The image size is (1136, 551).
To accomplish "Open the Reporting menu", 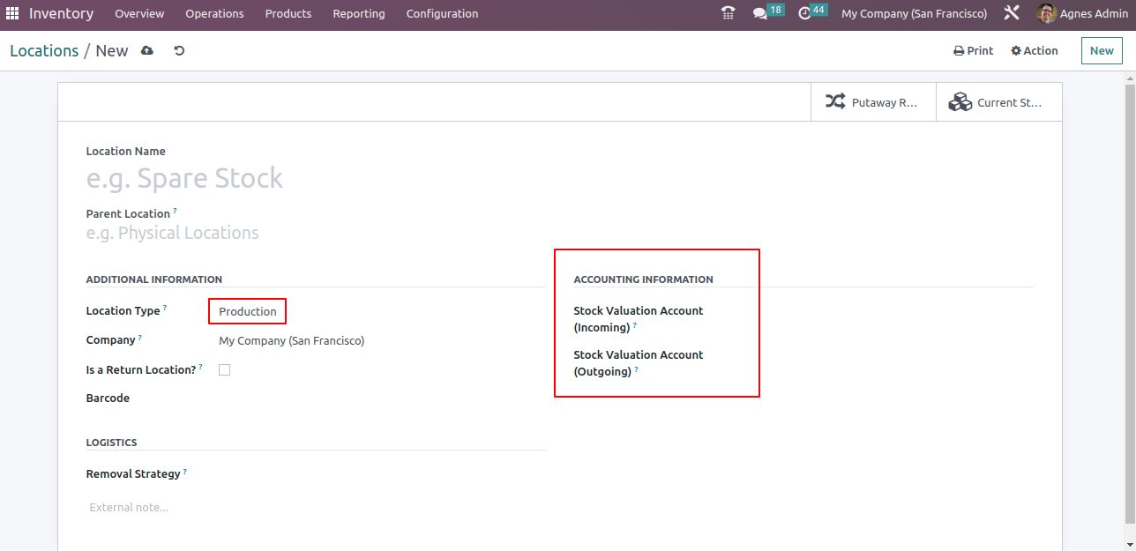I will coord(358,14).
